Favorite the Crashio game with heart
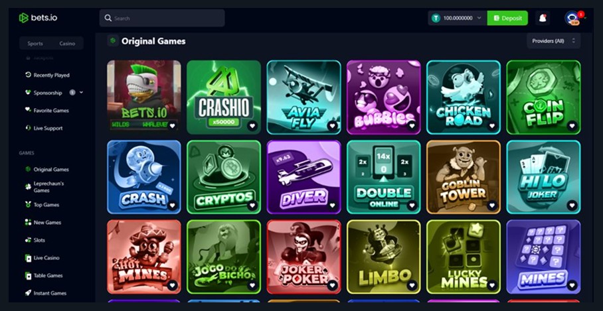Image resolution: width=603 pixels, height=311 pixels. 252,125
